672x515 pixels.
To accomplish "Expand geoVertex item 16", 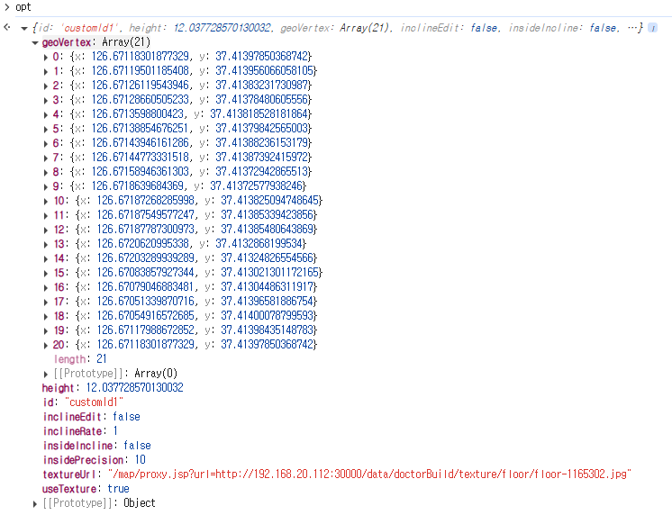I will [x=46, y=288].
